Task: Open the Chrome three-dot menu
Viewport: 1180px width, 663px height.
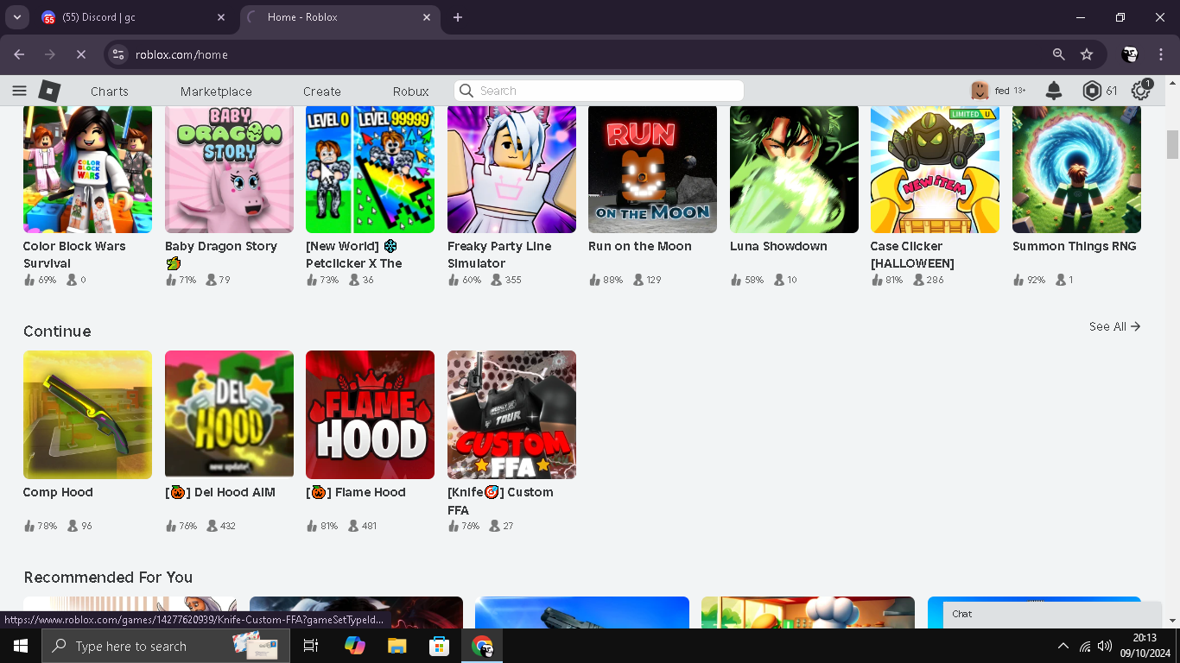Action: (x=1161, y=54)
